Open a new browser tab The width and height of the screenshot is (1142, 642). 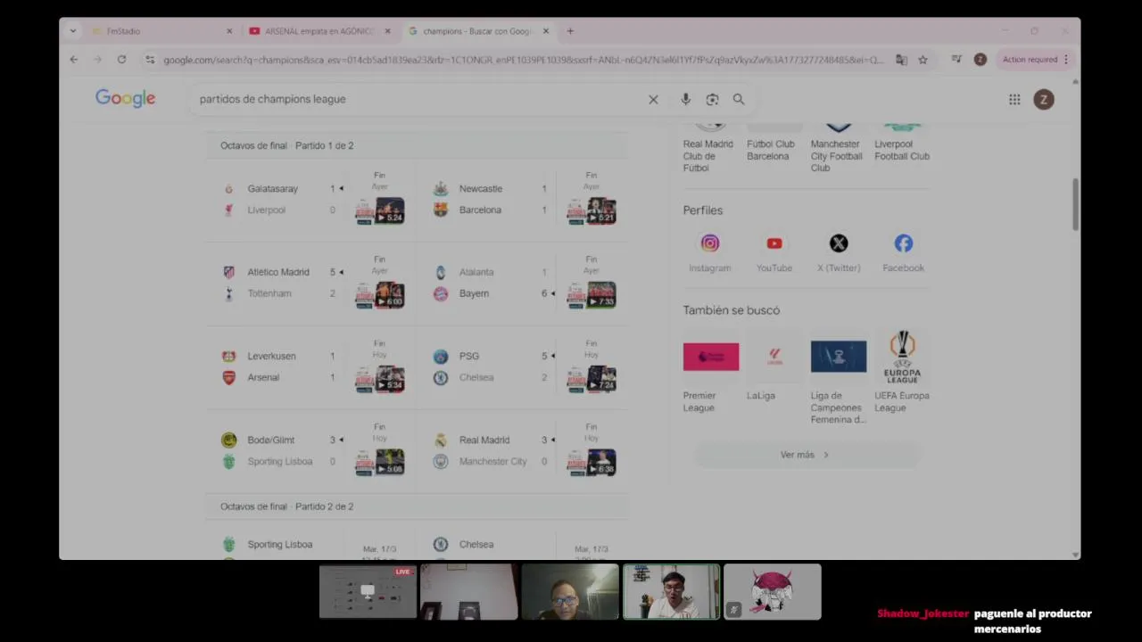click(570, 31)
